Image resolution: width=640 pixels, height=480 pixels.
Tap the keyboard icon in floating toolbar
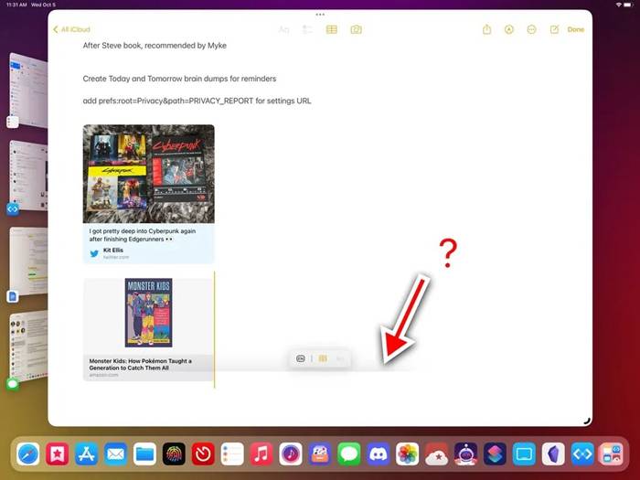click(x=301, y=358)
